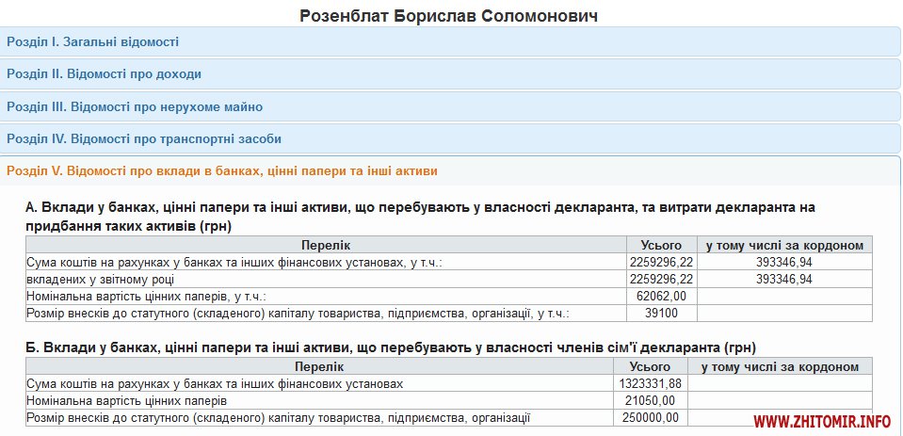Click the Усього column header in table A

[x=661, y=245]
